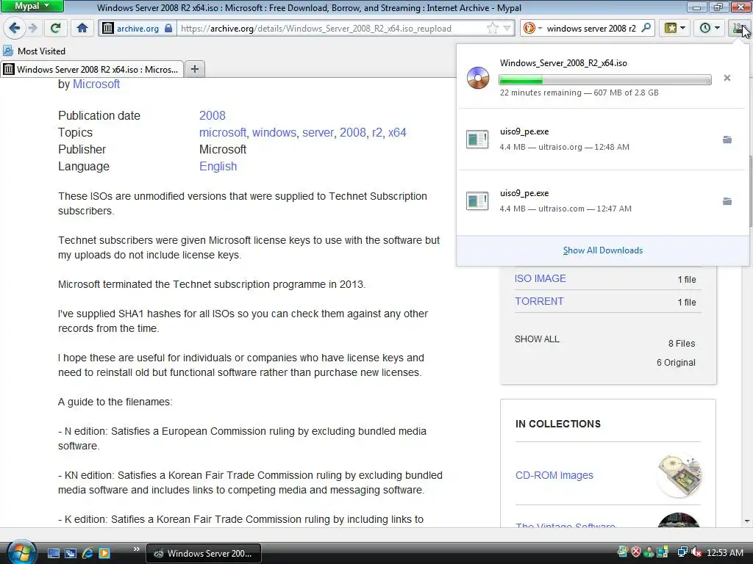
Task: Open the Most Visited bookmarks folder
Action: coord(34,51)
